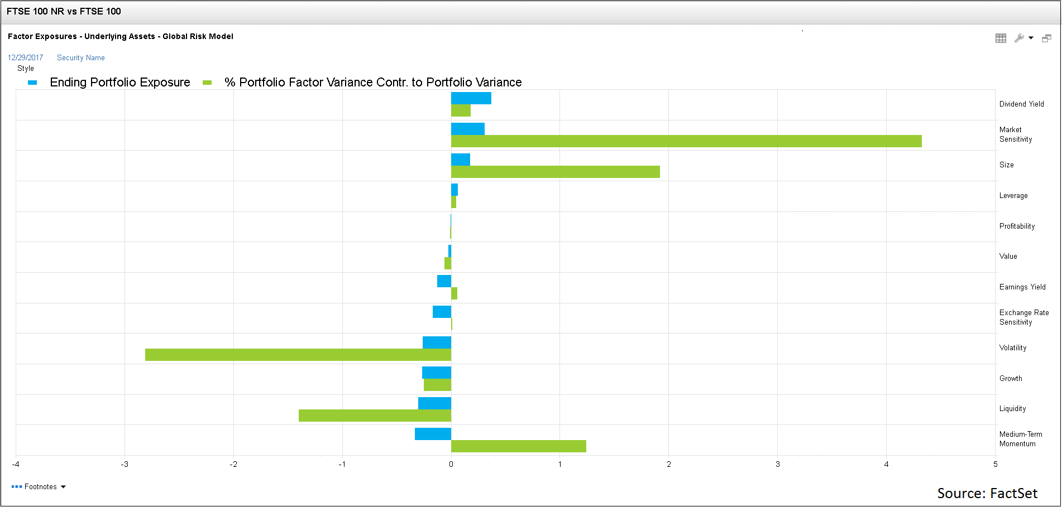Click the blue Earnings Yield exposure bar
The height and width of the screenshot is (507, 1062).
coord(444,281)
